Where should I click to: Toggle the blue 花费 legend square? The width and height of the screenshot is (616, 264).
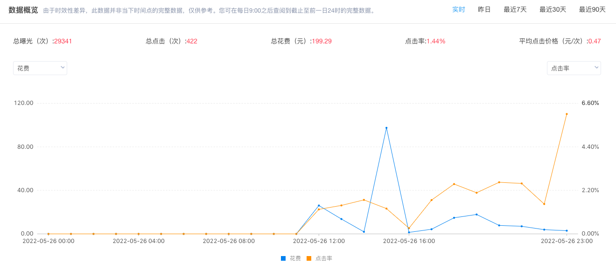[283, 258]
